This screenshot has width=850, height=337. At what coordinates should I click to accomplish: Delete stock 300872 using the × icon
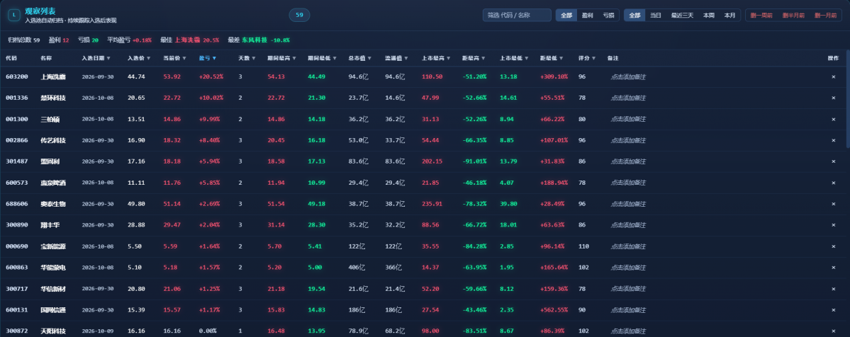(x=833, y=331)
